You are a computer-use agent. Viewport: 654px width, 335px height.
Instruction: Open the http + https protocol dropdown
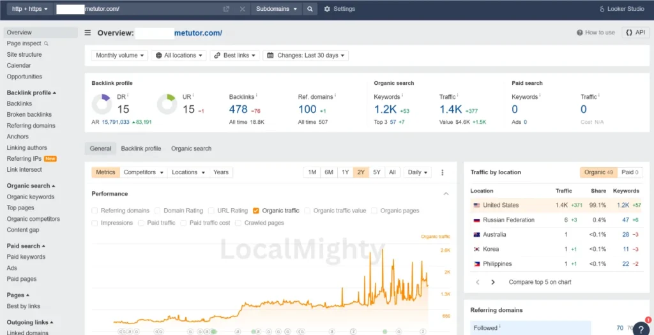coord(29,9)
